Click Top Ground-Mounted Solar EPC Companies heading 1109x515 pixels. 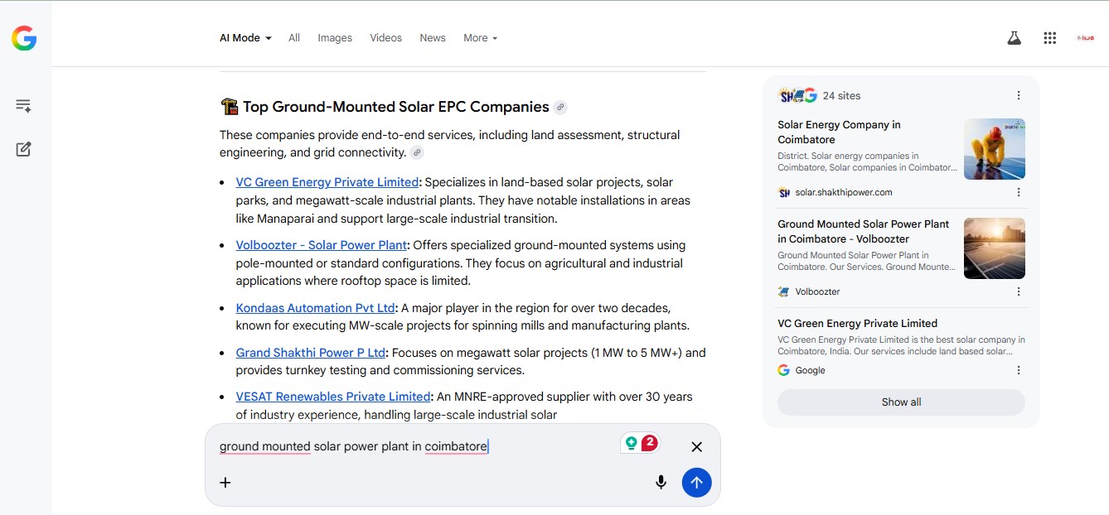(395, 107)
